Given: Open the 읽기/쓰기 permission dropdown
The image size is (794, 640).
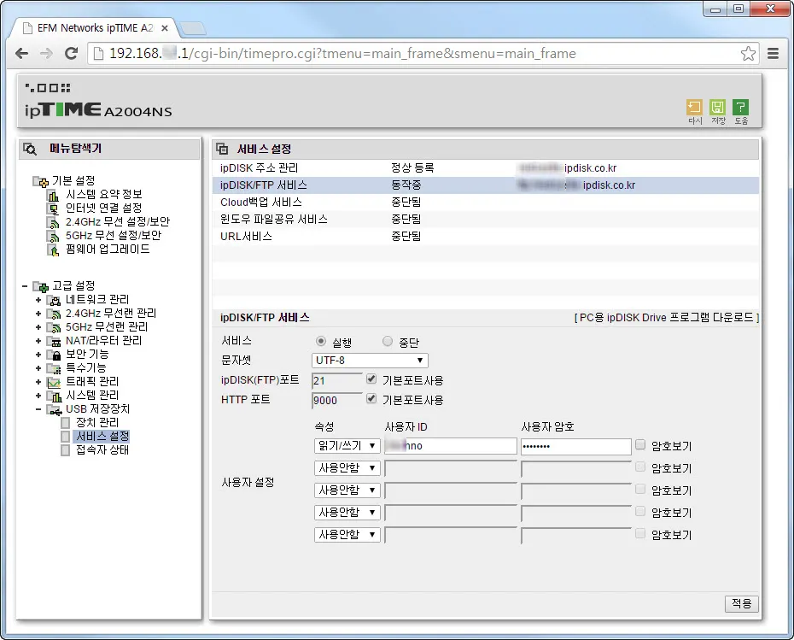Looking at the screenshot, I should tap(347, 446).
